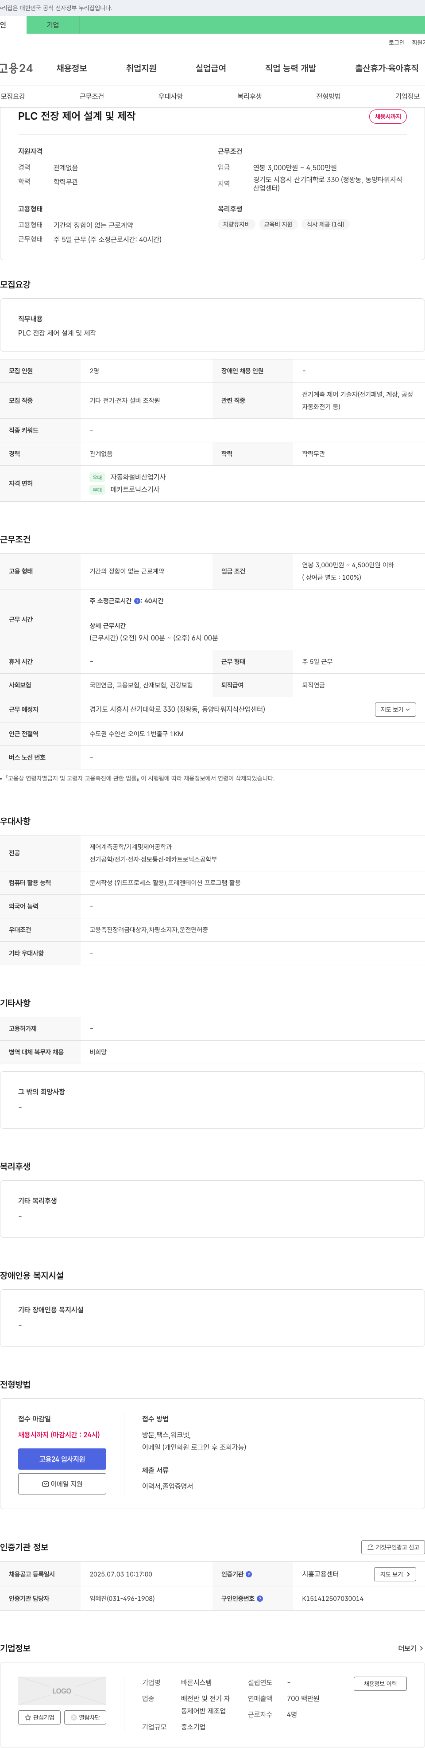Screen dimensions: 425x1748
Task: Click the 열람차단 button
Action: point(85,1717)
